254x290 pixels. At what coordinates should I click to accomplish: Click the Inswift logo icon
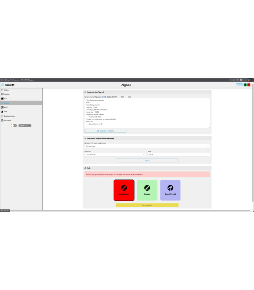click(3, 85)
